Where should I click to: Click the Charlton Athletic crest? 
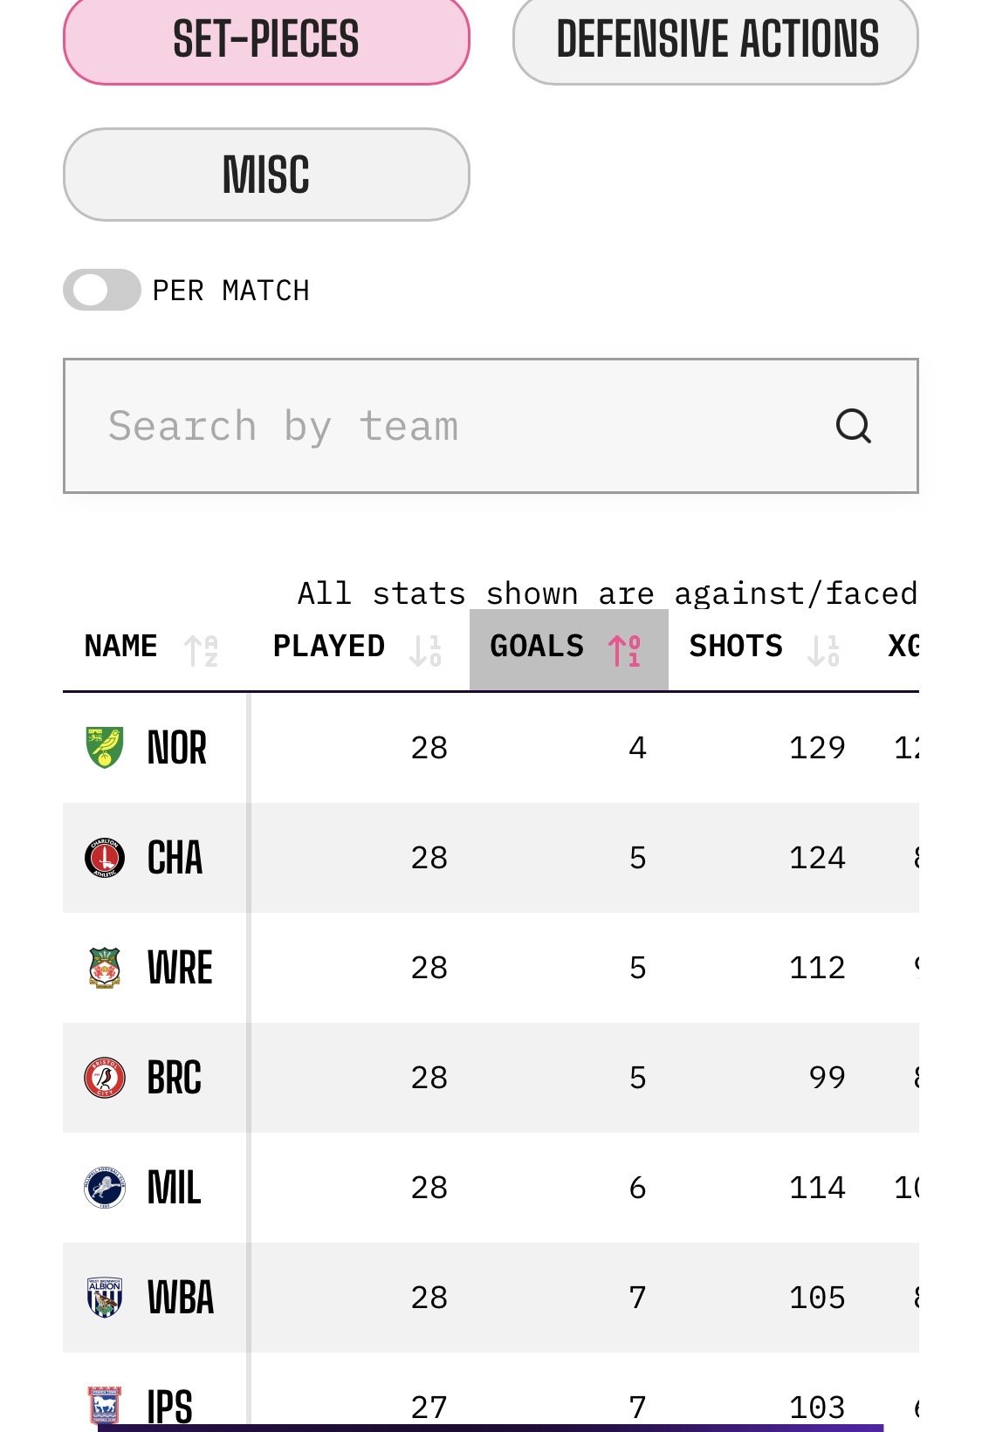coord(105,858)
